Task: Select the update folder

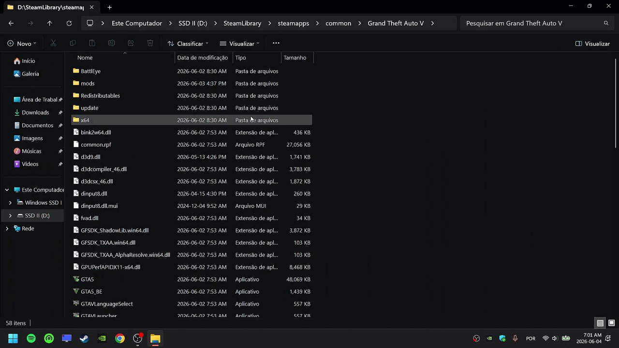Action: click(192, 108)
